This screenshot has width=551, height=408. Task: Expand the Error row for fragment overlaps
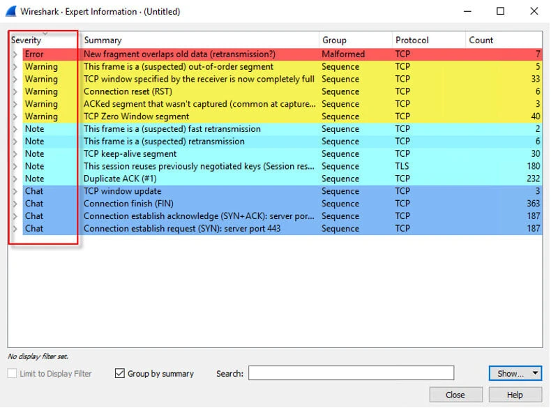[15, 54]
